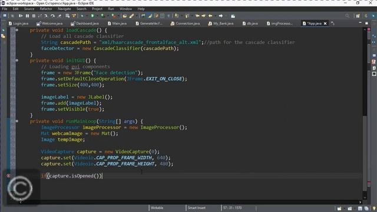This screenshot has width=377, height=212.
Task: Click the top icon in left trim bar
Action: [3, 30]
